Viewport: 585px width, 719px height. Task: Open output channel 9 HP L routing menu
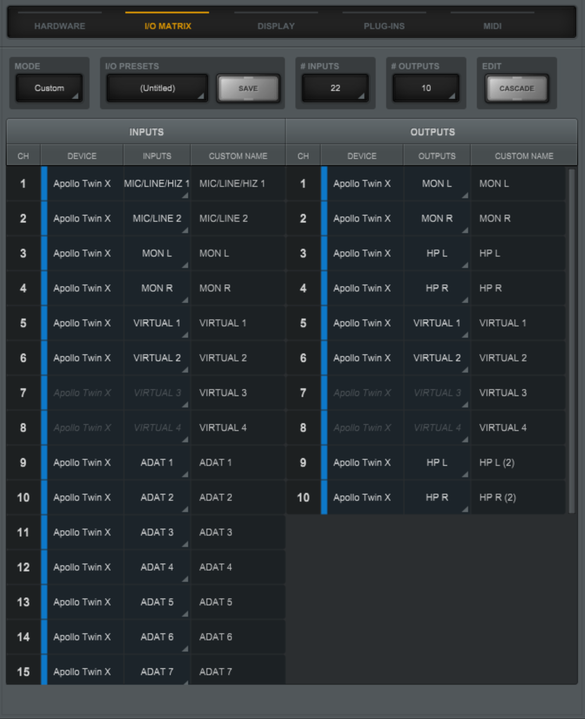(437, 463)
